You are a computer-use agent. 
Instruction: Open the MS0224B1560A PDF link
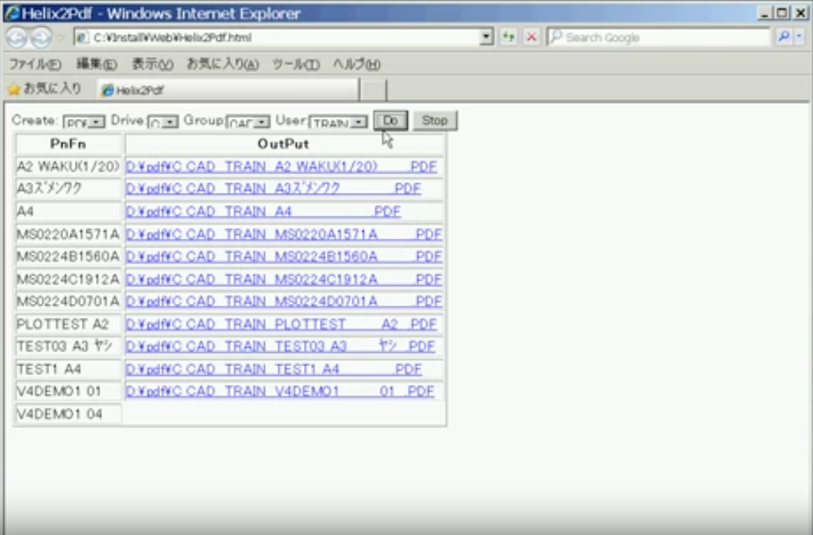284,257
